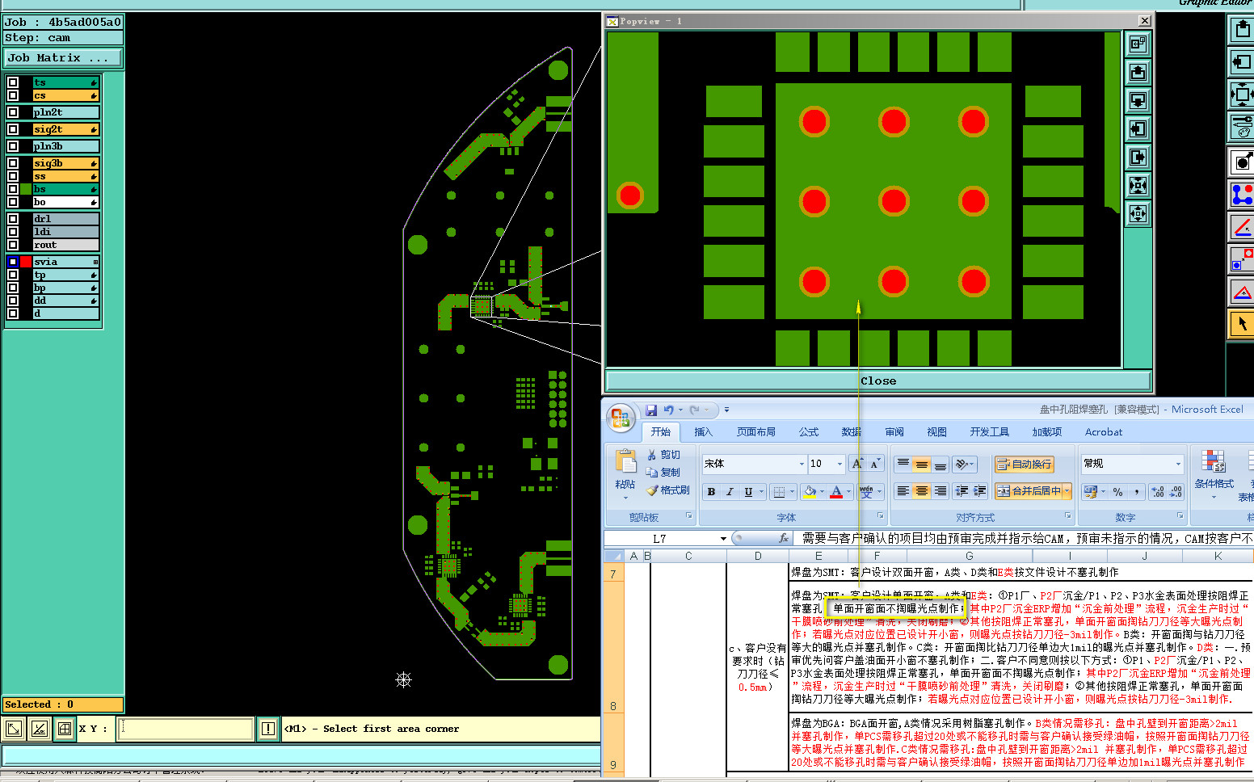Open the font color dropdown arrow

tap(848, 491)
